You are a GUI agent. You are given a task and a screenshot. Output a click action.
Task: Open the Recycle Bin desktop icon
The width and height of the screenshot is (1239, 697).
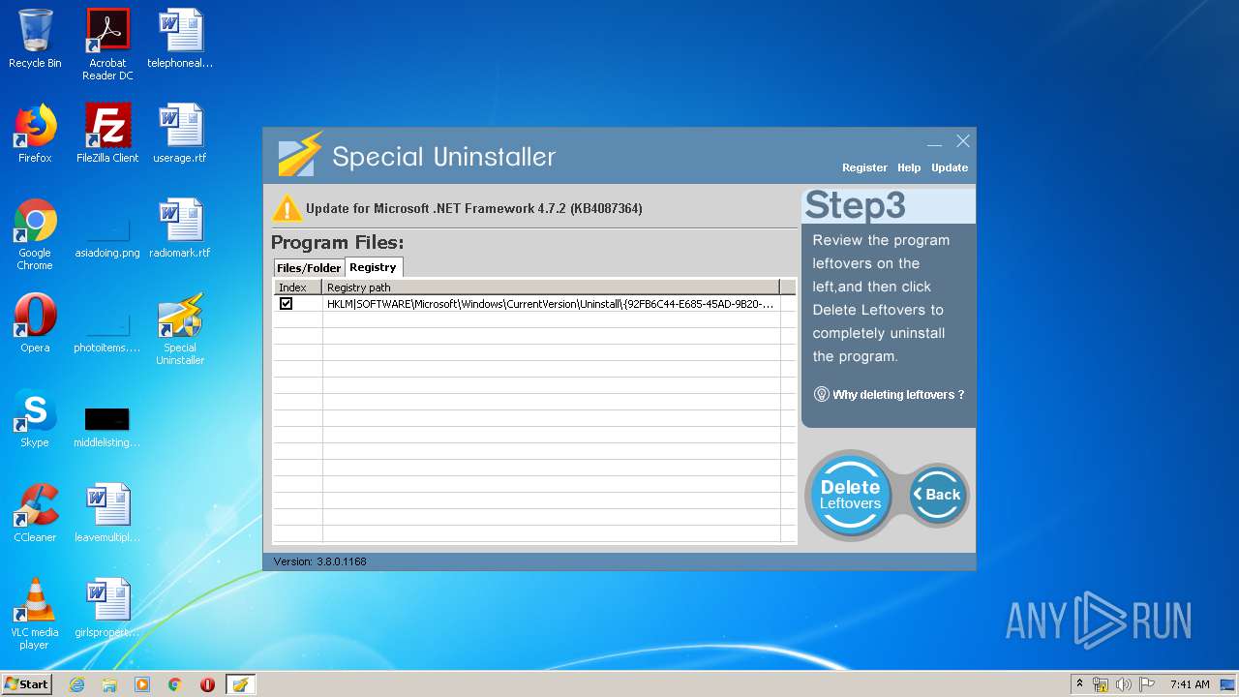(x=35, y=39)
